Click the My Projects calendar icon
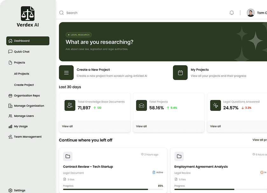The image size is (267, 193). (x=180, y=72)
